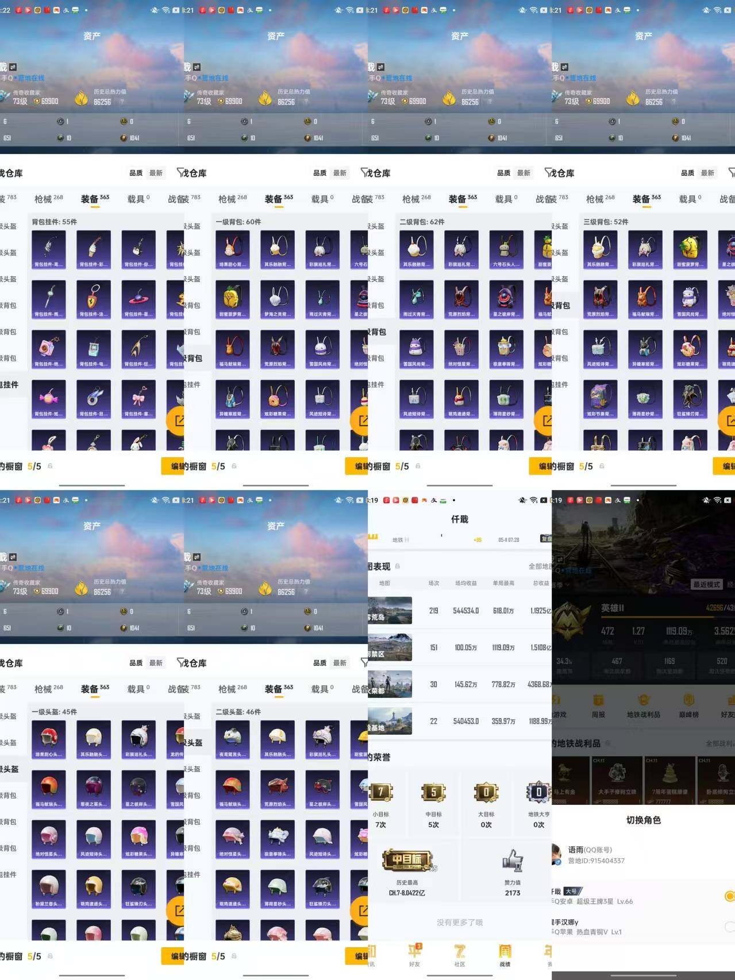Image resolution: width=735 pixels, height=980 pixels.
Task: Open the 社区 bottom navigation tab
Action: point(460,955)
